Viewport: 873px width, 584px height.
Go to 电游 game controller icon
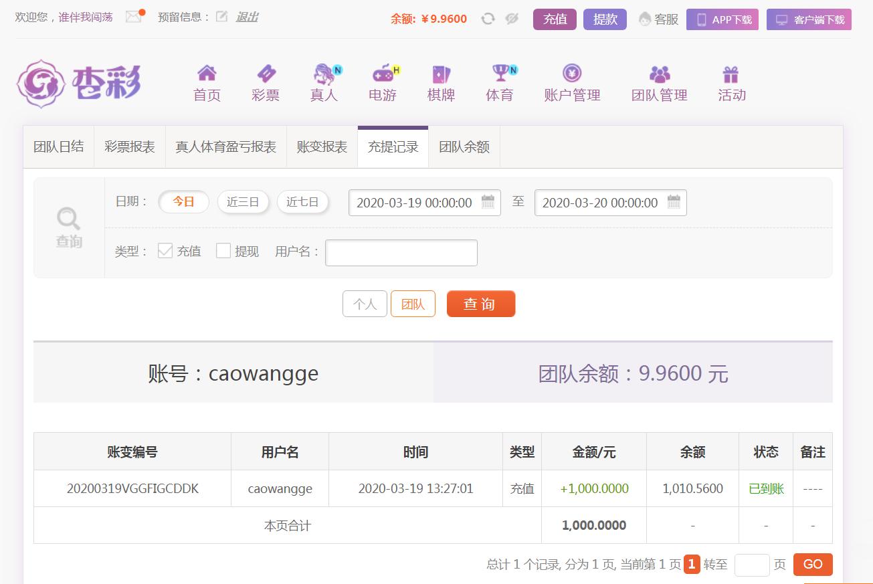(x=383, y=73)
